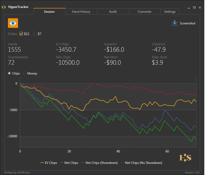
Task: Switch to the Audit tab
Action: pos(113,12)
